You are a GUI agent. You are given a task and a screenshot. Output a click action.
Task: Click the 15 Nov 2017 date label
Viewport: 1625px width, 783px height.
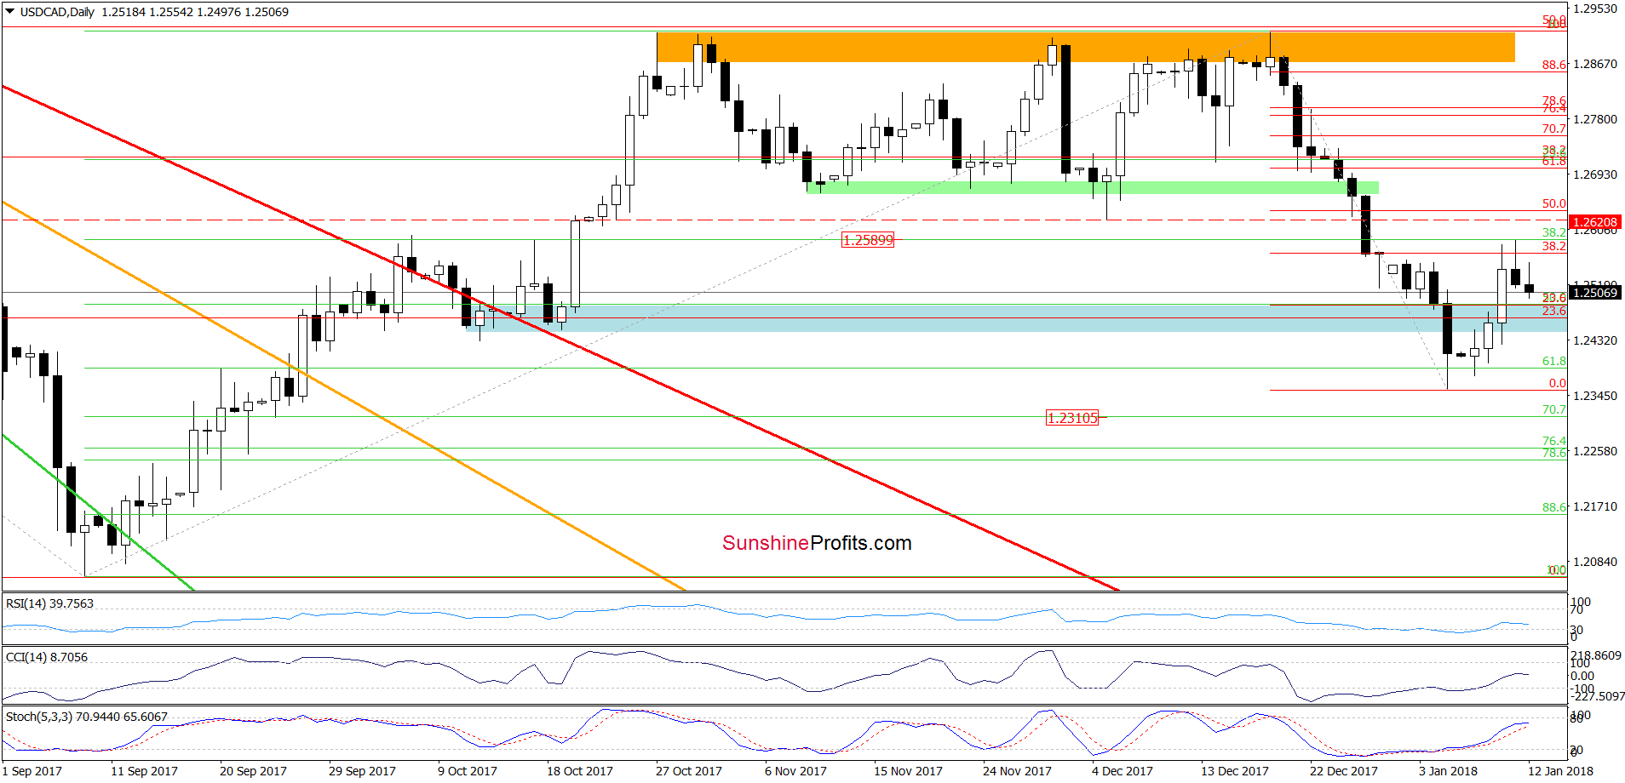click(908, 771)
